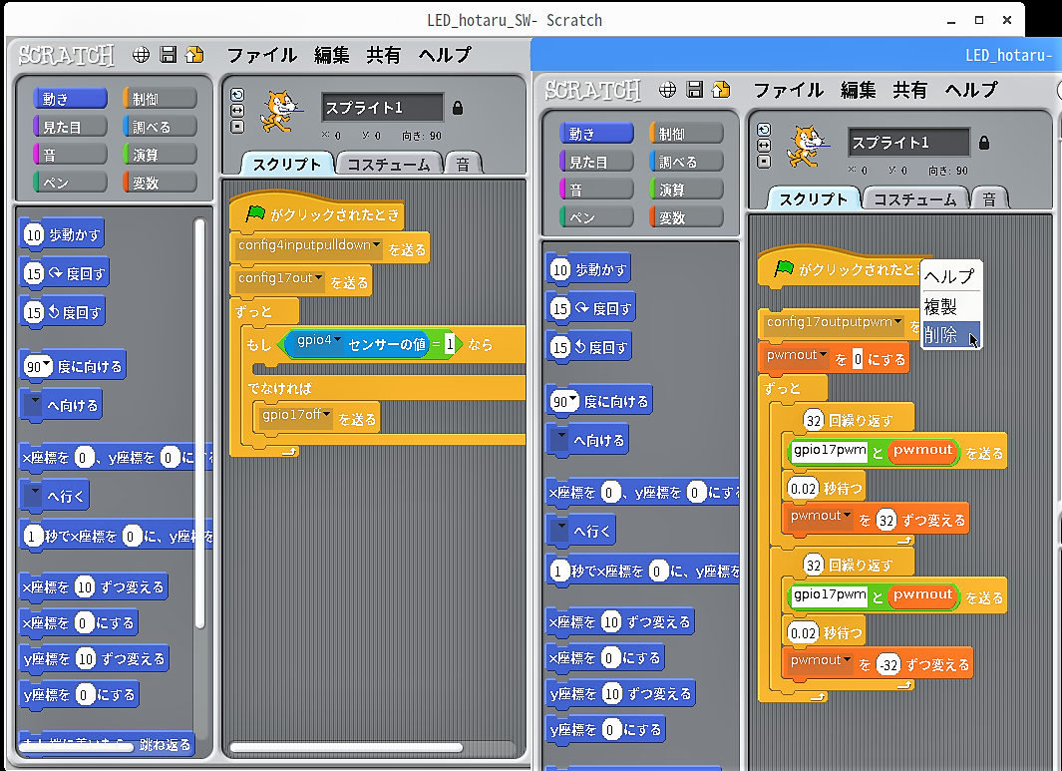1062x771 pixels.
Task: Open 共有 menu in right window
Action: [x=909, y=90]
